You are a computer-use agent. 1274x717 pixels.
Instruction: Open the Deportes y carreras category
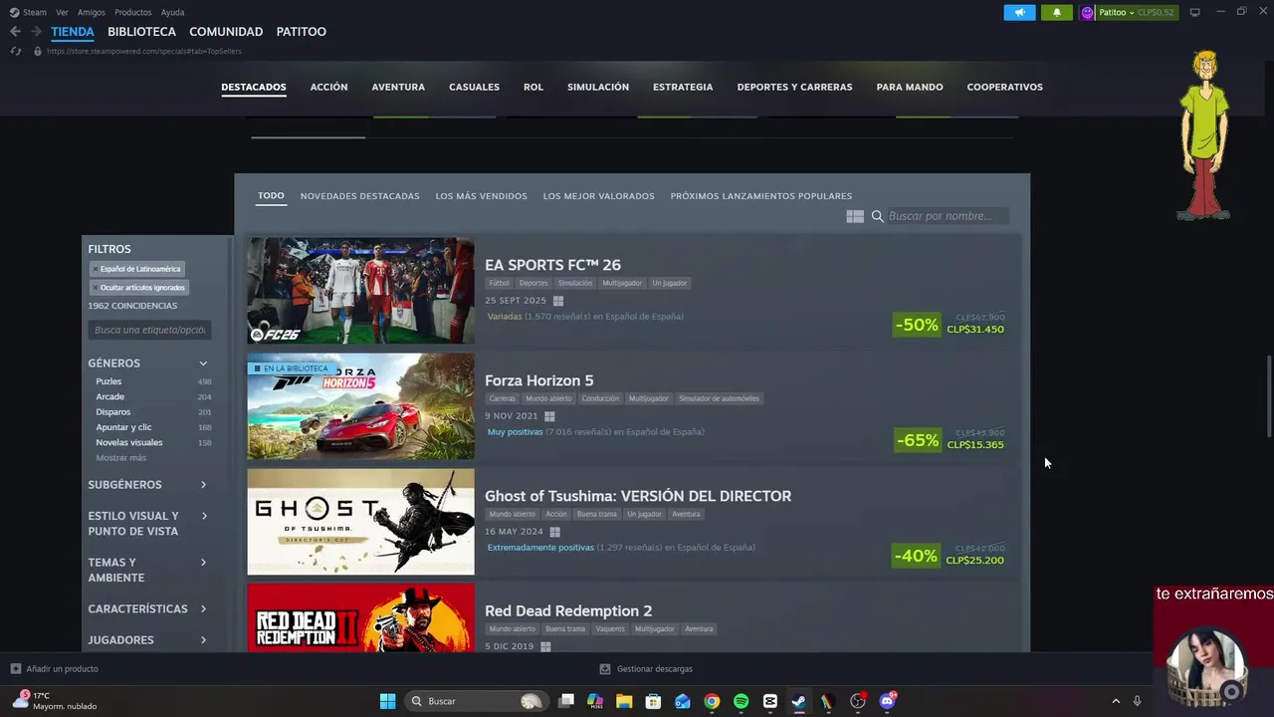pos(794,87)
